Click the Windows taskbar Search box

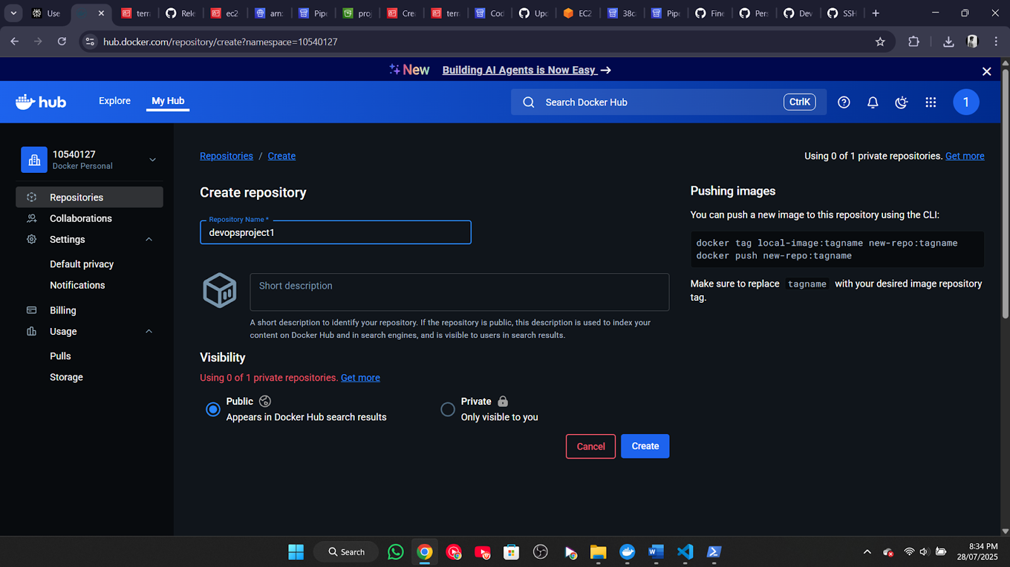346,552
